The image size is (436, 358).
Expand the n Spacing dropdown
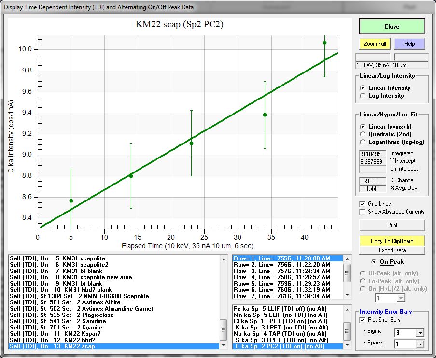click(420, 344)
